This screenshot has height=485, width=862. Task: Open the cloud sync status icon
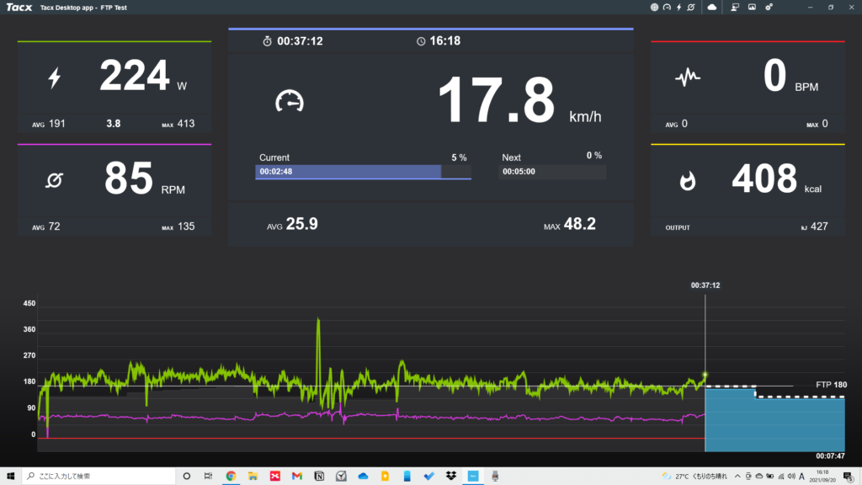tap(712, 7)
